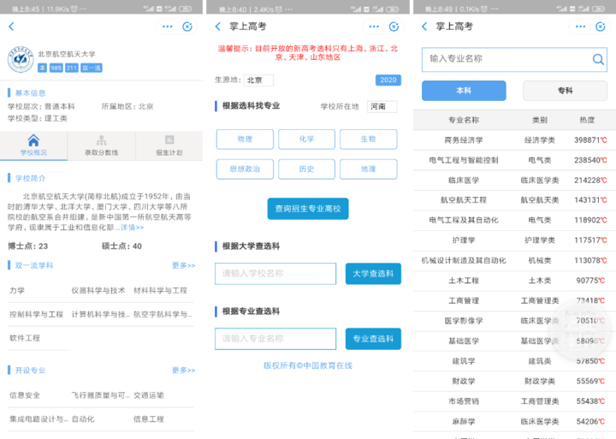Tap the Beihang University logo
The width and height of the screenshot is (616, 439).
pos(21,59)
